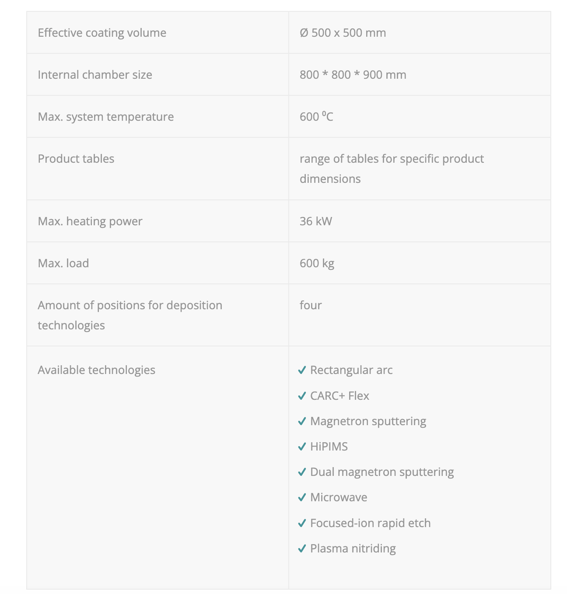Screen dimensions: 567x594
Task: Click the Available technologies label
Action: [96, 370]
